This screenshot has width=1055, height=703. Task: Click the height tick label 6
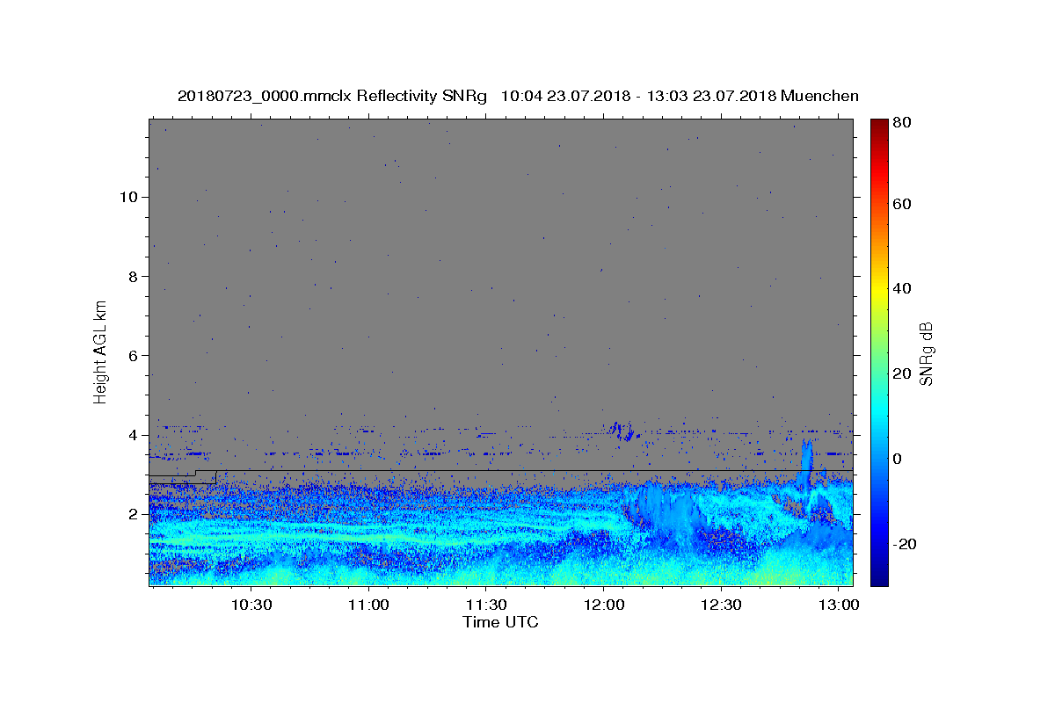(135, 355)
